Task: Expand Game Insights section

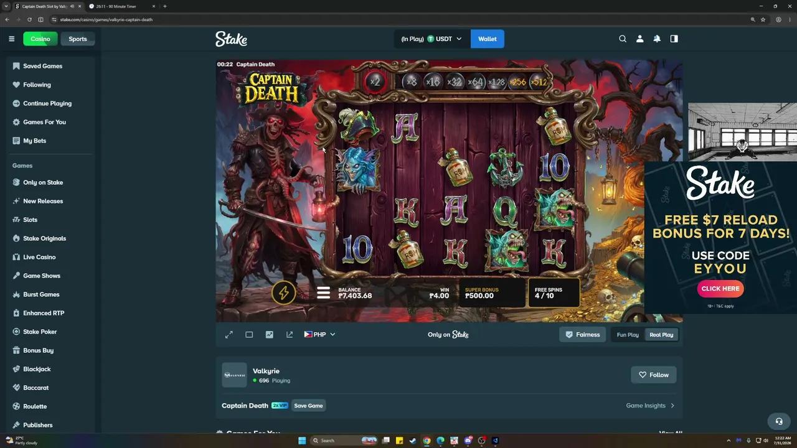Action: point(650,406)
